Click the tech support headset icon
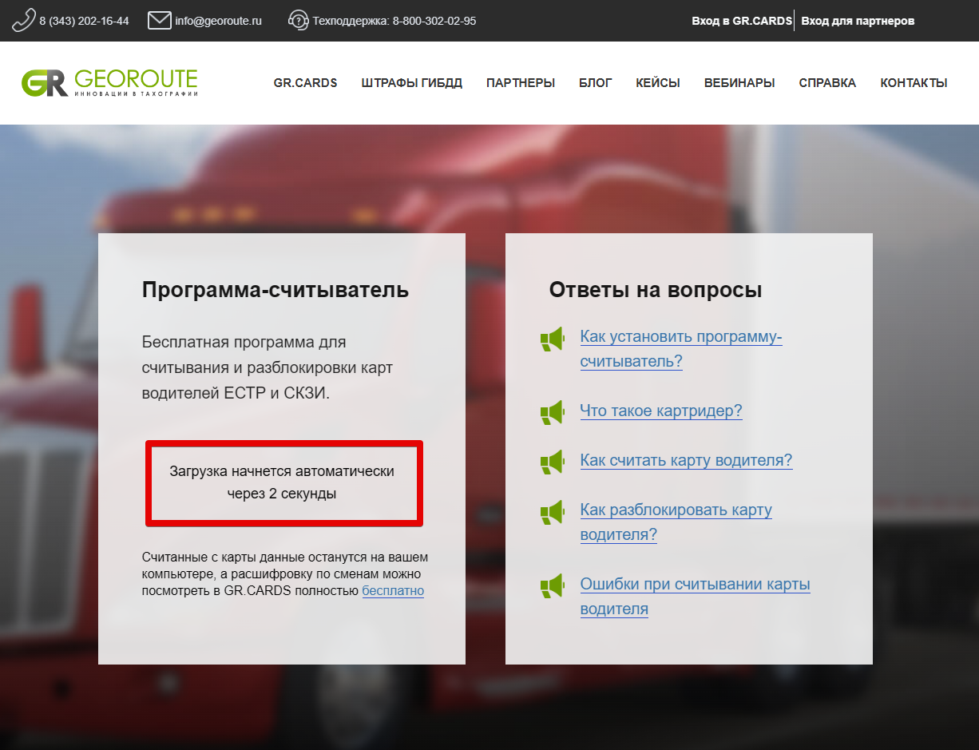The width and height of the screenshot is (979, 750). (x=298, y=20)
